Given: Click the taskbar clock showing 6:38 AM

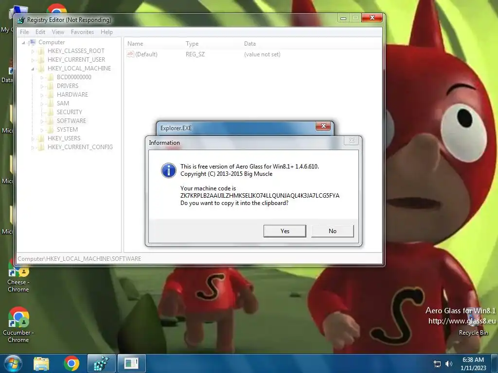Looking at the screenshot, I should coord(473,364).
